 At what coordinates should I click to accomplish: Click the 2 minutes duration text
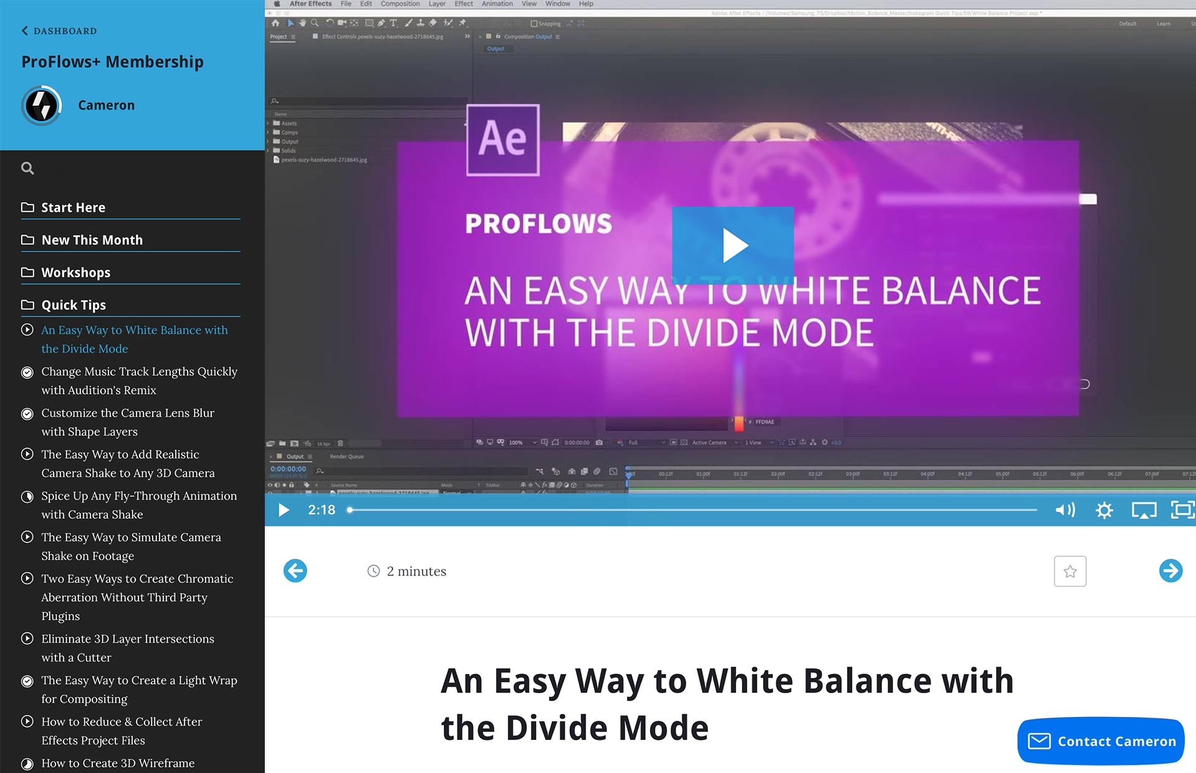tap(416, 571)
